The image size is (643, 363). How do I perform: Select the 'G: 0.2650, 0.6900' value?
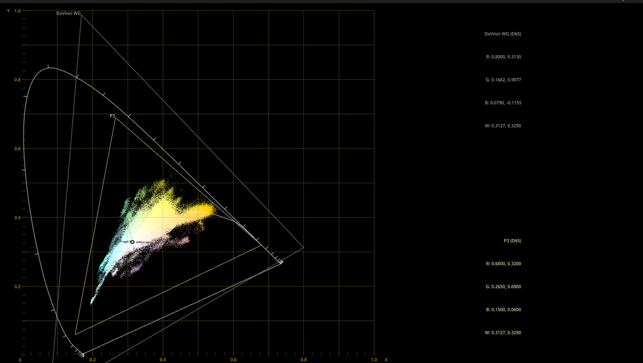(503, 287)
